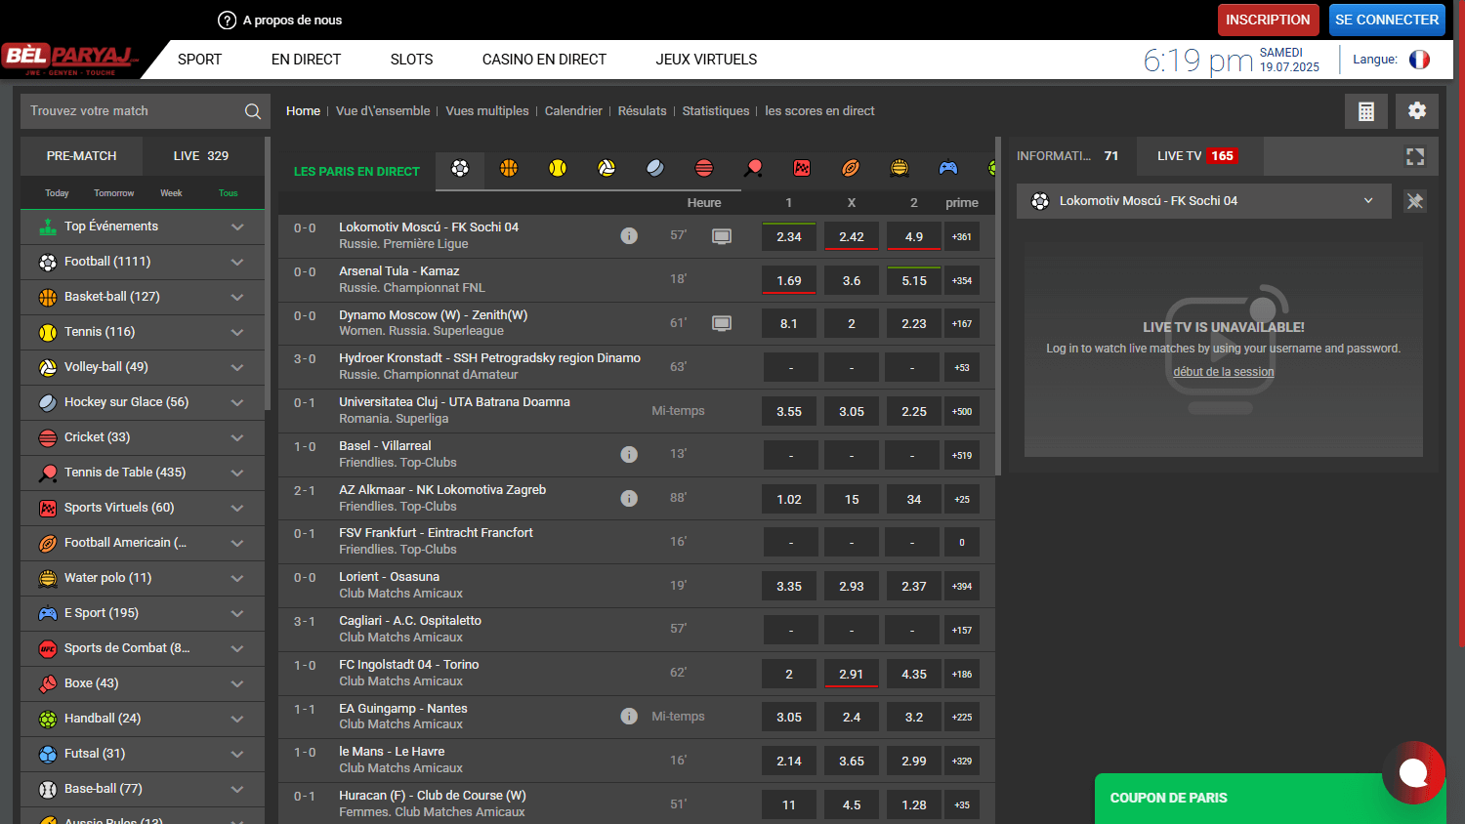
Task: Click the TV icon for Dynamo Moscow match
Action: pos(722,322)
